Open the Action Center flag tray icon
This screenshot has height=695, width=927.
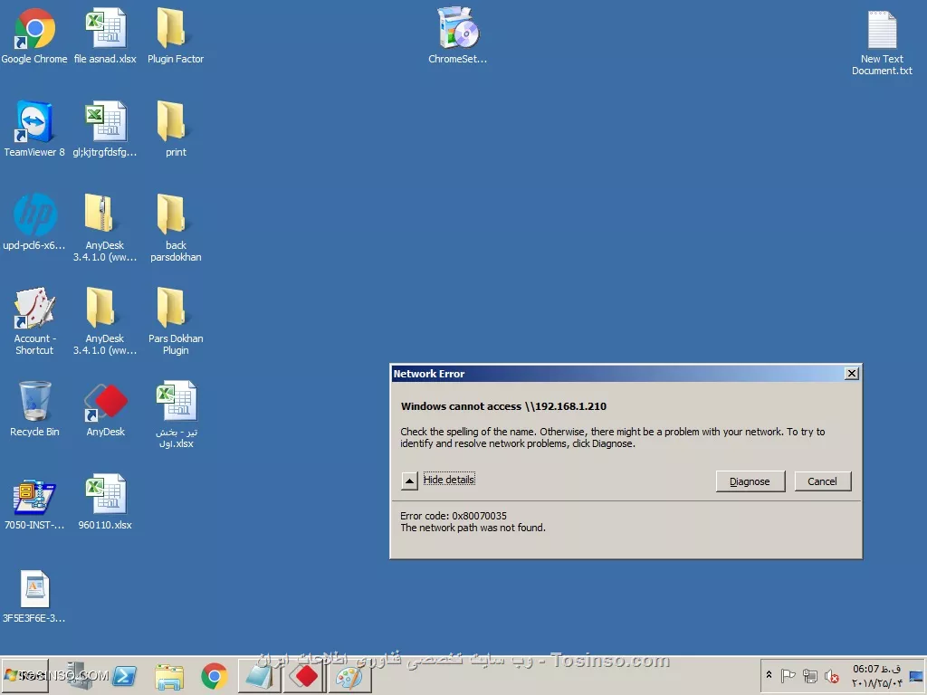788,675
